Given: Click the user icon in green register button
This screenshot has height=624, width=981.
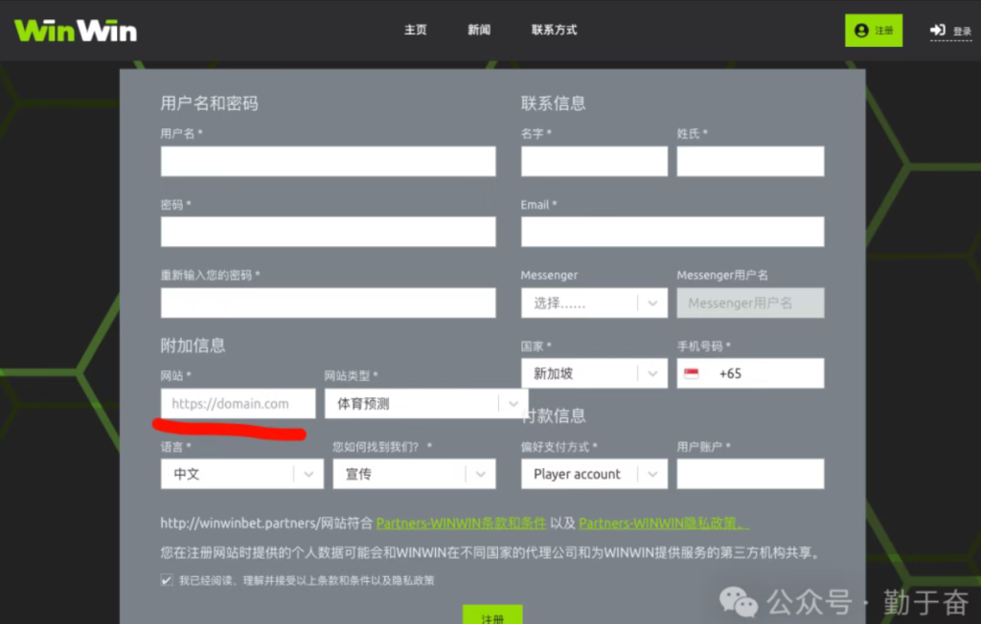Looking at the screenshot, I should 861,31.
